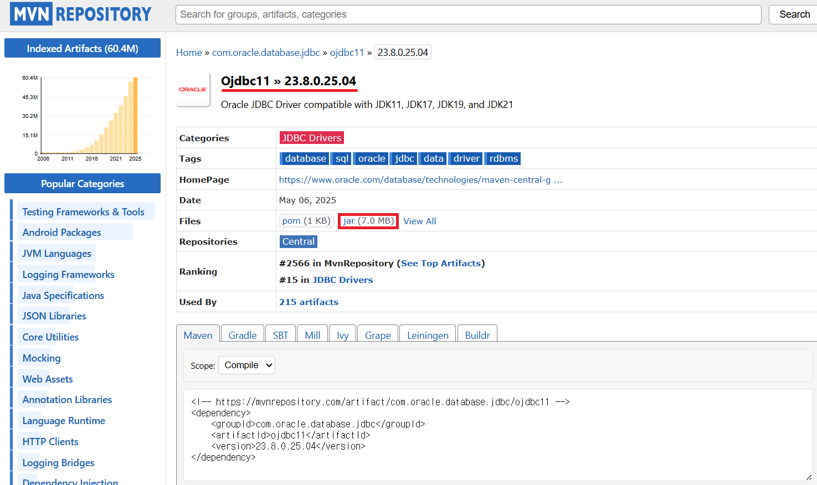Image resolution: width=817 pixels, height=485 pixels.
Task: Open Testing Frameworks & Tools category
Action: tap(83, 212)
